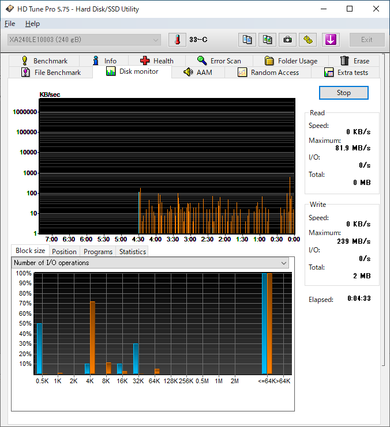Screen dimensions: 390x427
Task: Show the Statistics sub-tab
Action: (133, 252)
